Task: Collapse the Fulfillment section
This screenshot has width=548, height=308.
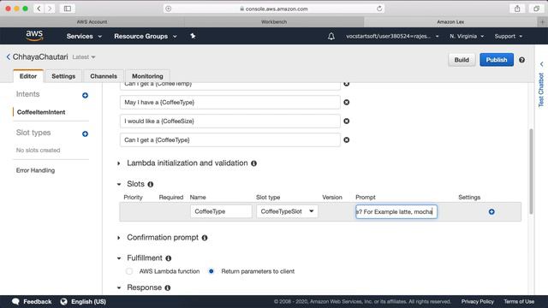Action: point(119,258)
